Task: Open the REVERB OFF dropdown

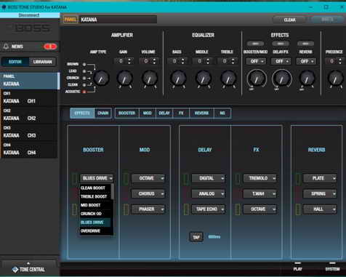Action: pyautogui.click(x=306, y=61)
